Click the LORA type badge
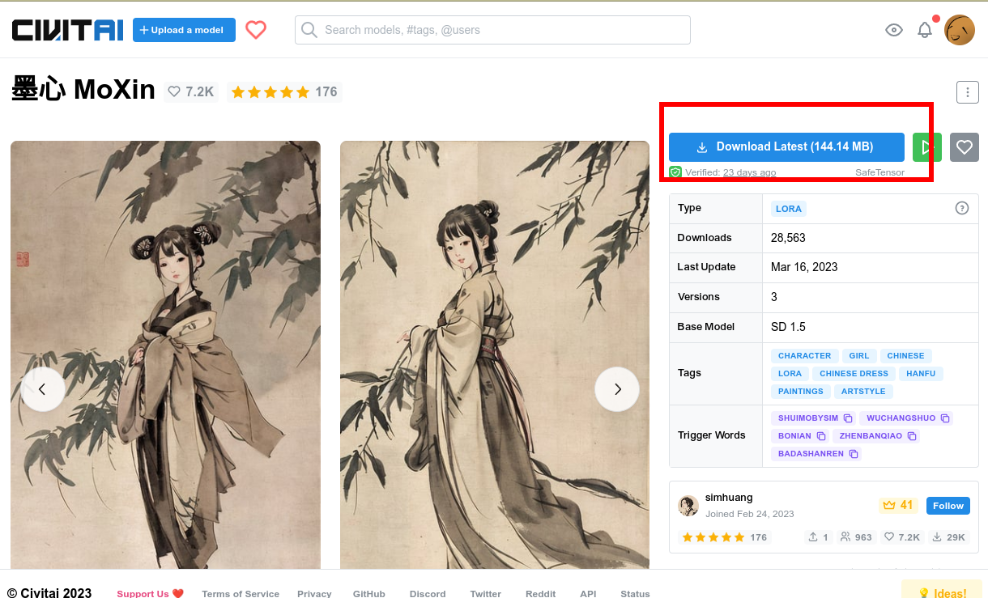 pyautogui.click(x=789, y=209)
